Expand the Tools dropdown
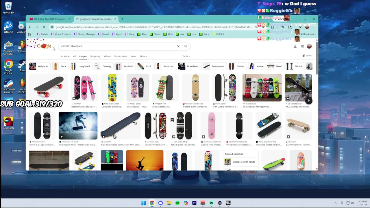The image size is (370, 208). coord(186,56)
